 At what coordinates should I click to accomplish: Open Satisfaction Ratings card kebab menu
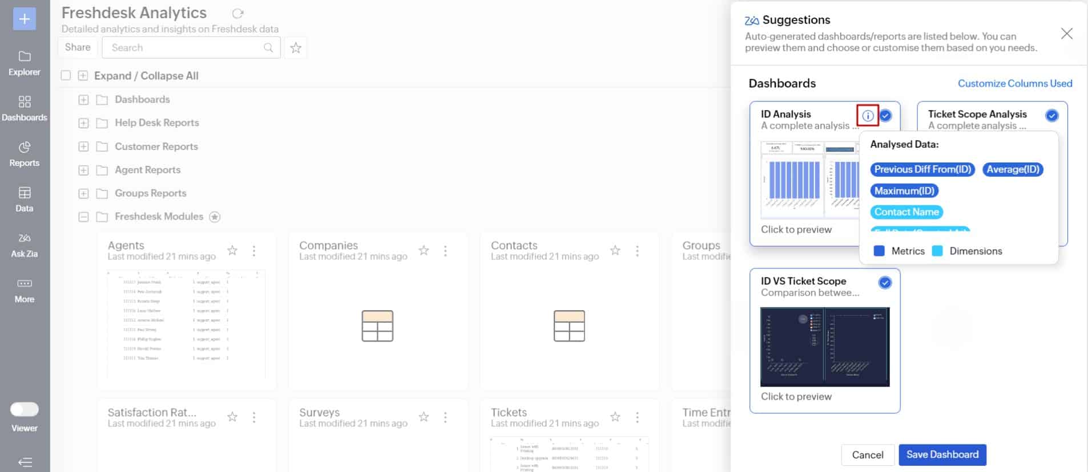(254, 417)
